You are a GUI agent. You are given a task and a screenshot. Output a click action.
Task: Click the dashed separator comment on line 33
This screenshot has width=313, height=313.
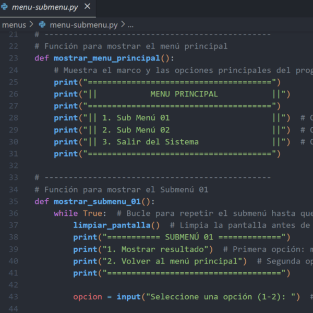point(153,177)
